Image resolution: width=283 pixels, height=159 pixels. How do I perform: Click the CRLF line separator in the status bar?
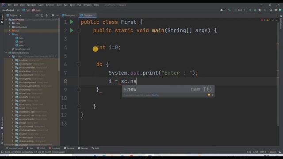coord(256,152)
